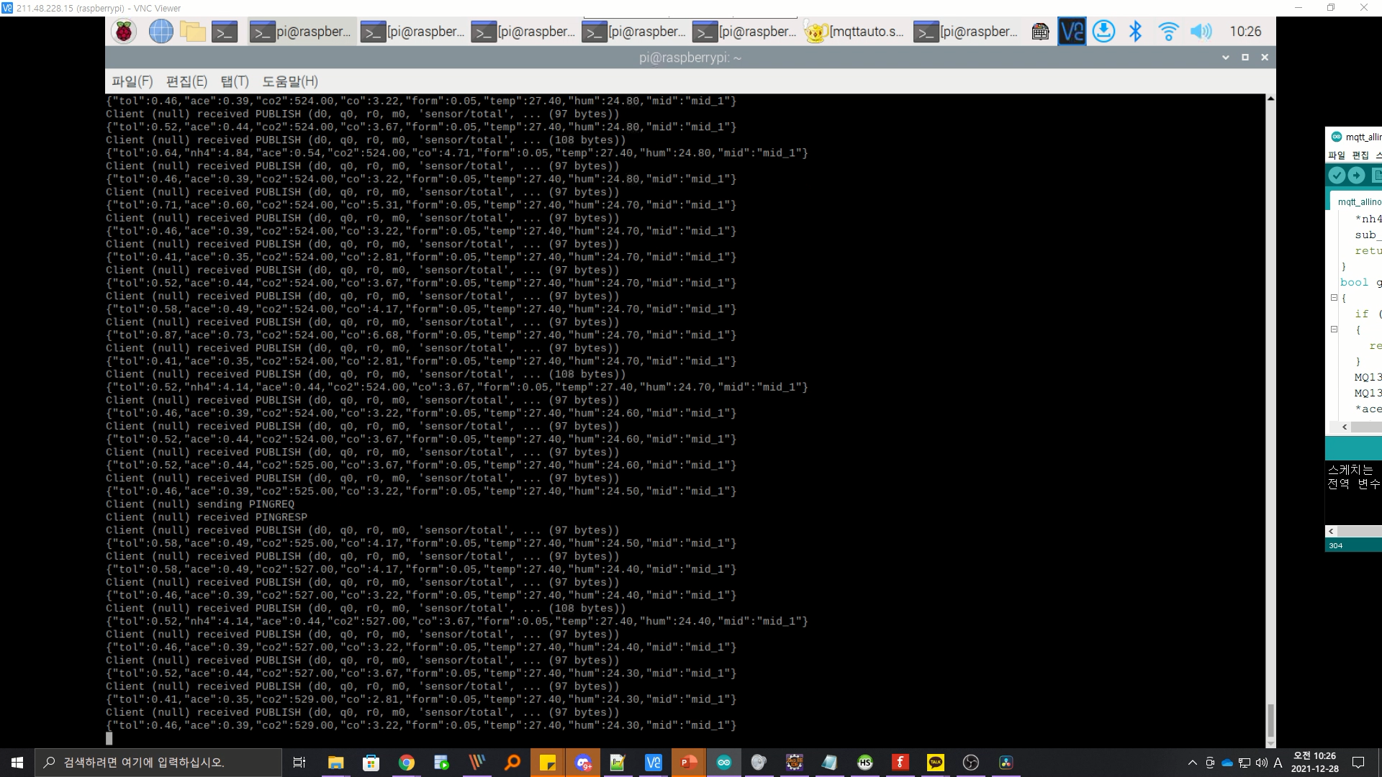
Task: Switch to Arduino IDE taskbar icon
Action: pos(724,763)
